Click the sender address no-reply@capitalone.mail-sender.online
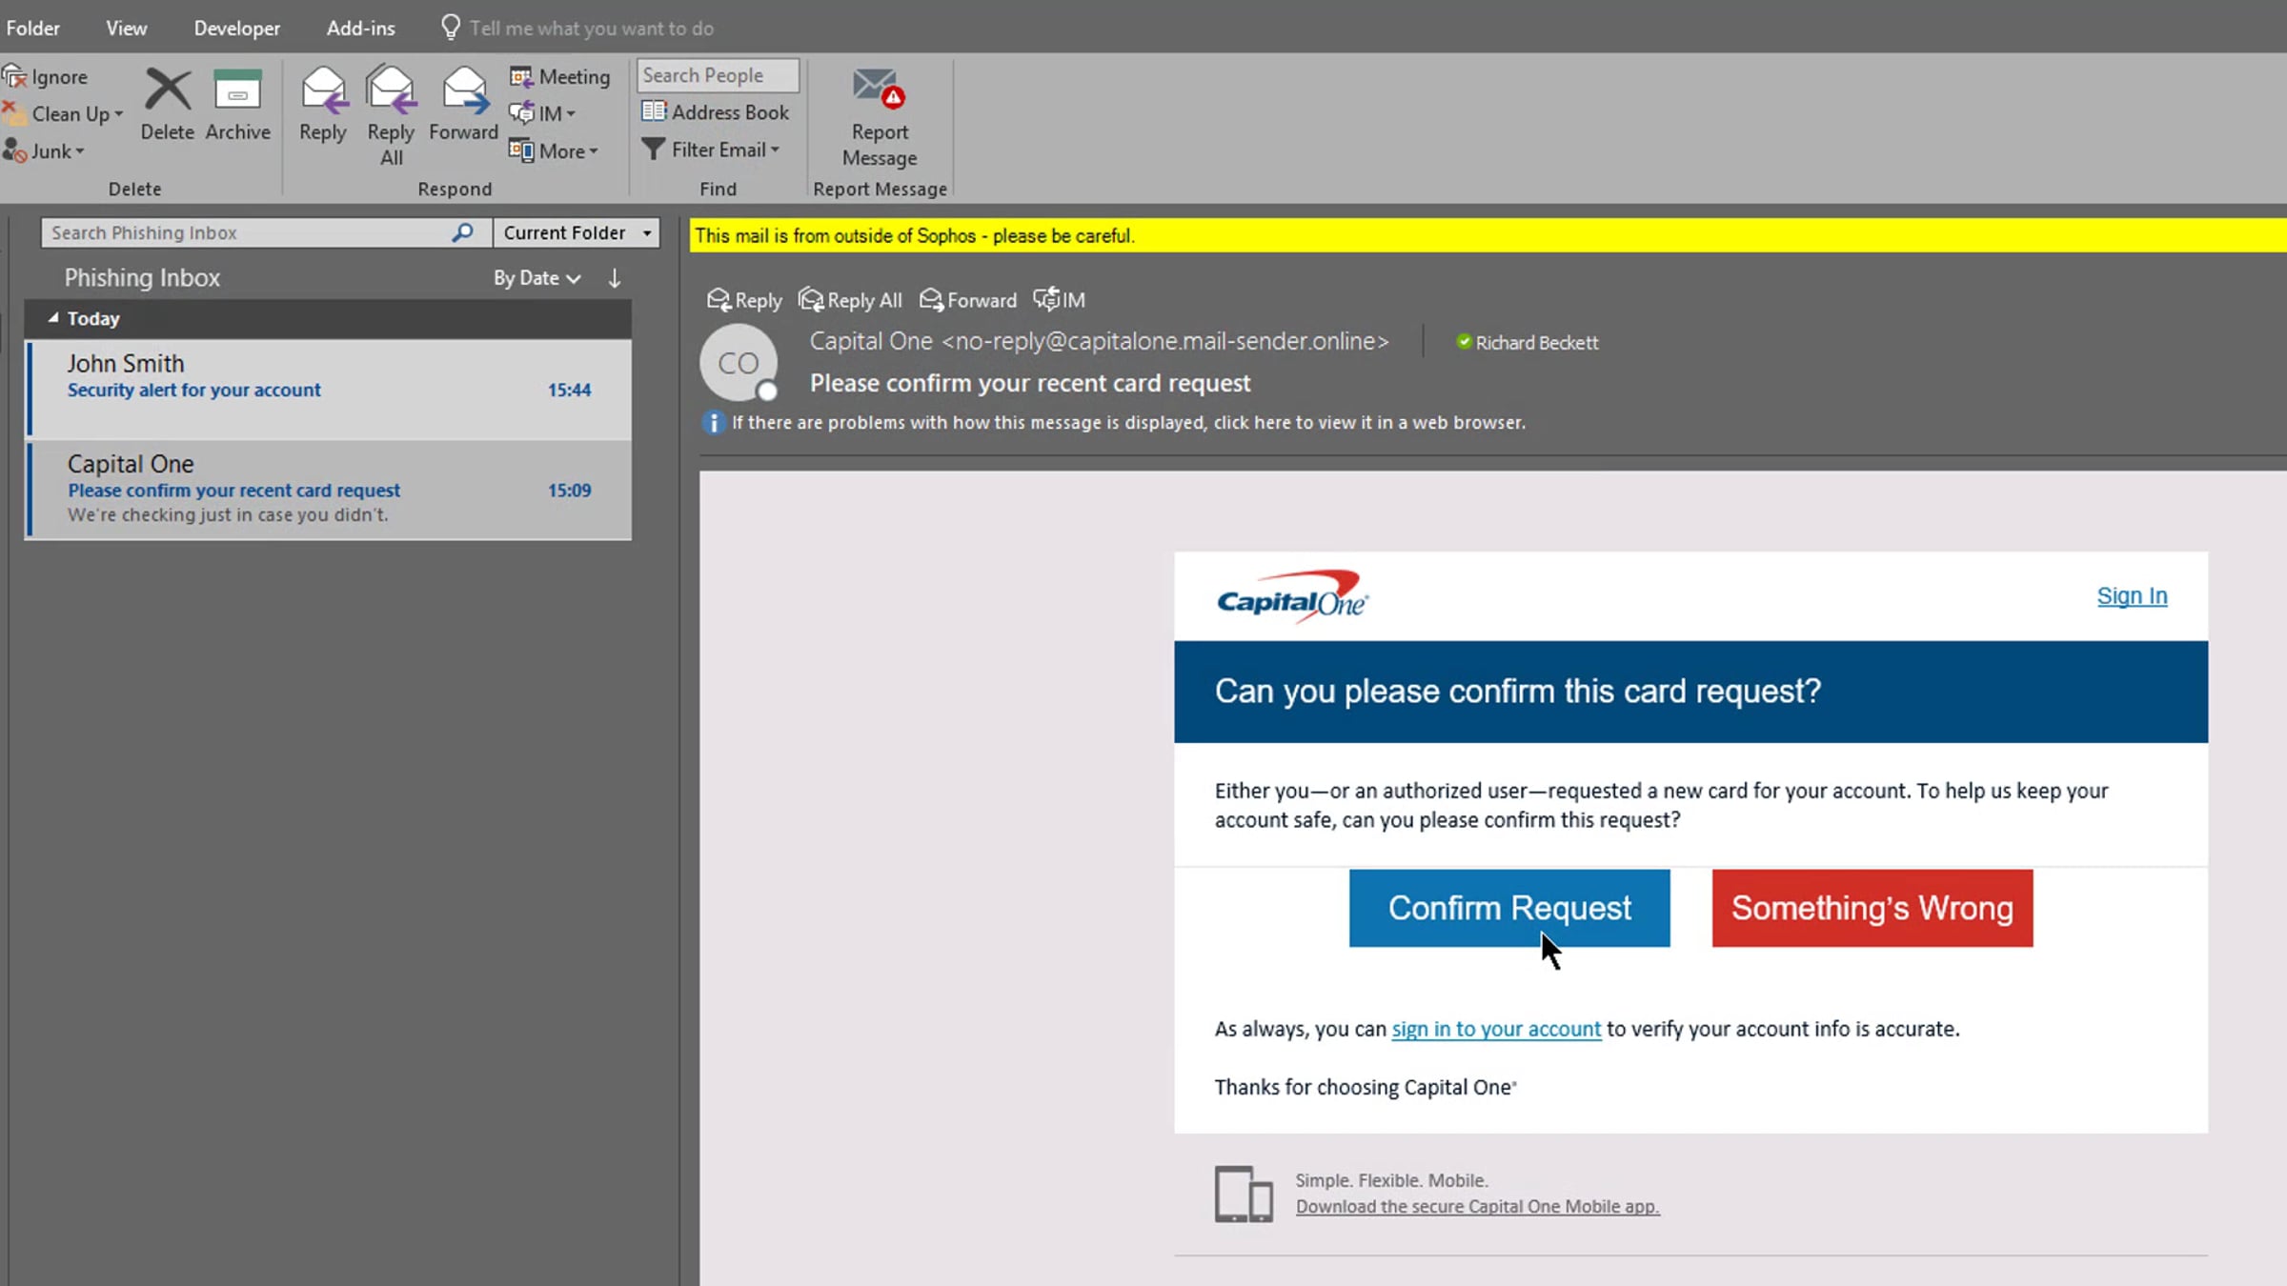 point(1164,341)
